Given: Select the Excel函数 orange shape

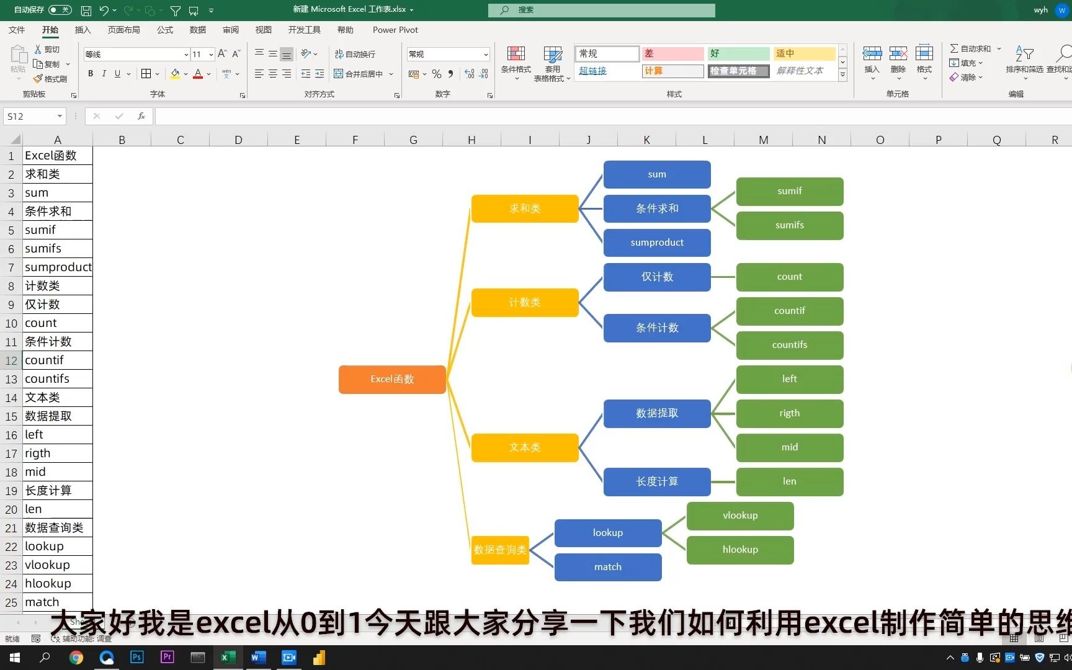Looking at the screenshot, I should point(392,379).
